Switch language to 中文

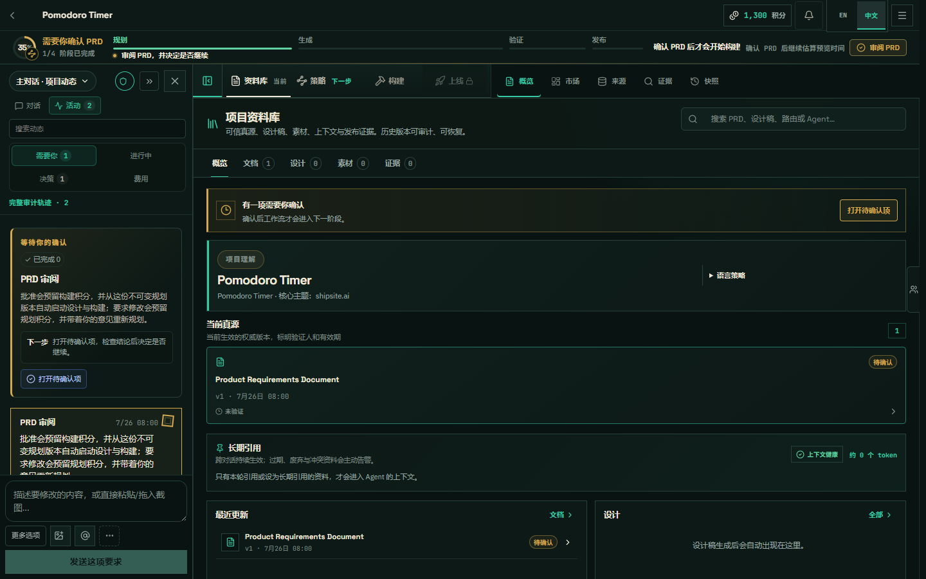pos(871,15)
